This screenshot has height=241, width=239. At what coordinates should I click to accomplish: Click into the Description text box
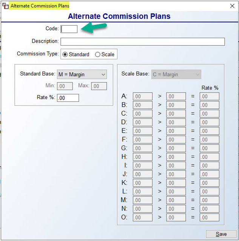pos(142,41)
